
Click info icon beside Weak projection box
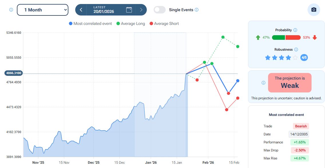[x=263, y=83]
